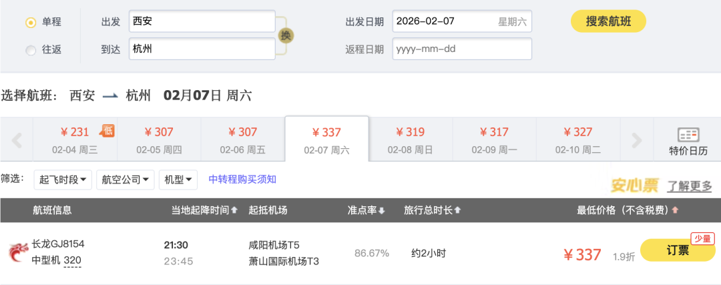Click the 低 low-price badge on 02-04

click(107, 131)
